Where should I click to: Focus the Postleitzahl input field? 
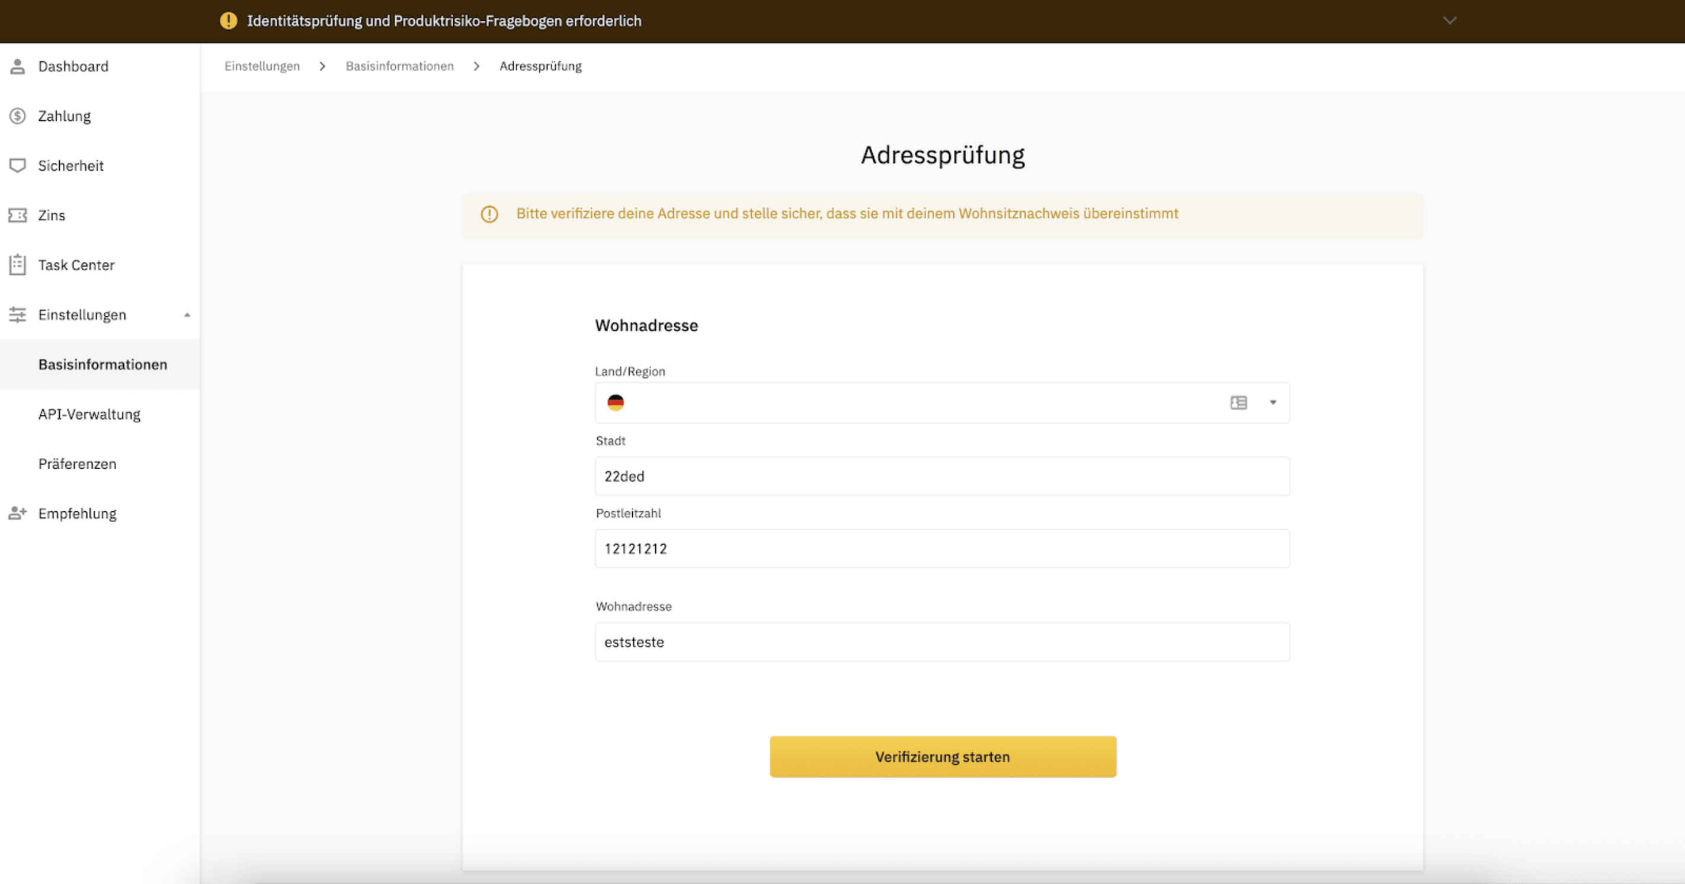[943, 549]
